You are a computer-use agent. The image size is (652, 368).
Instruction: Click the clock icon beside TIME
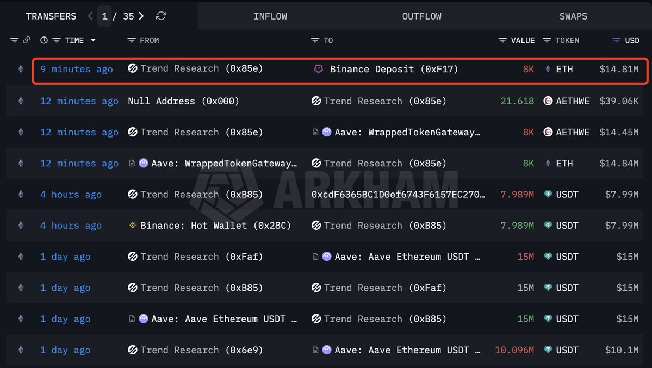(x=44, y=40)
